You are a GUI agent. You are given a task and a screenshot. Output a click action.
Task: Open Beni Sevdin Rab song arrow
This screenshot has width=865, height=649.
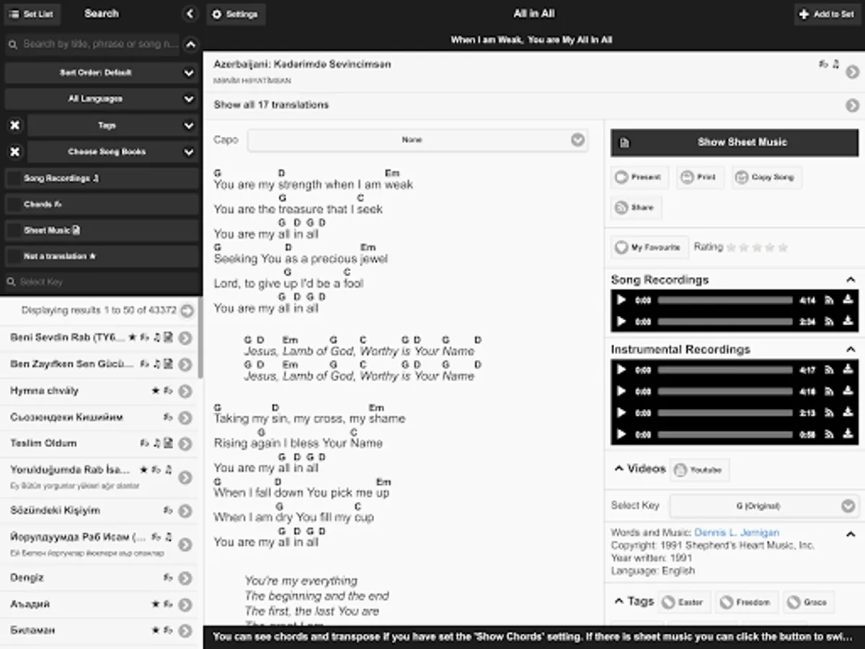[185, 337]
